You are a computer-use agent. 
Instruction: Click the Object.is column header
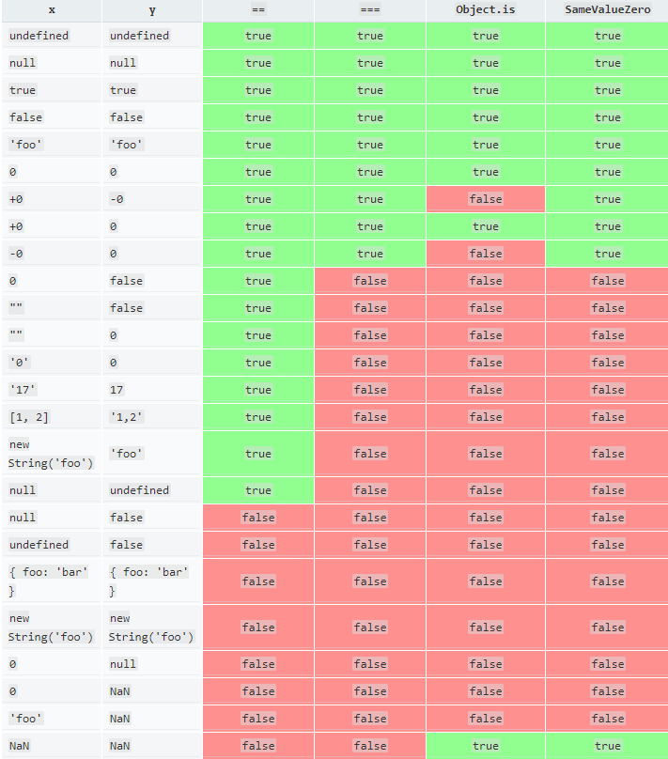coord(486,10)
